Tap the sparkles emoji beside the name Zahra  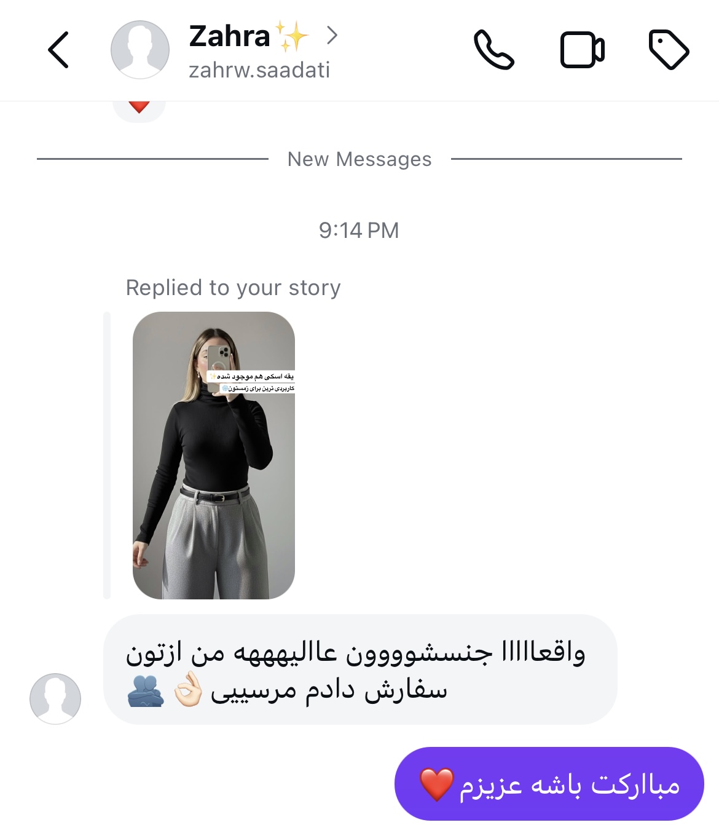click(292, 36)
